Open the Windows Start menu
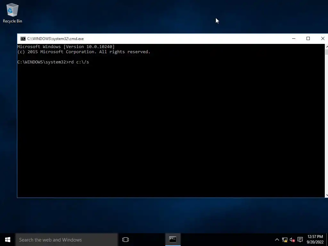The height and width of the screenshot is (246, 328). click(8, 240)
